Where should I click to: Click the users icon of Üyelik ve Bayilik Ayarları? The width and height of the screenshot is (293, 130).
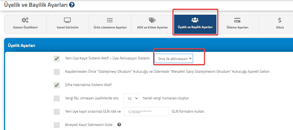[x=195, y=20]
